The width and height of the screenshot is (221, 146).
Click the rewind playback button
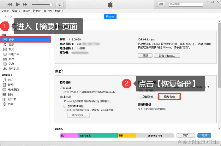9,4
